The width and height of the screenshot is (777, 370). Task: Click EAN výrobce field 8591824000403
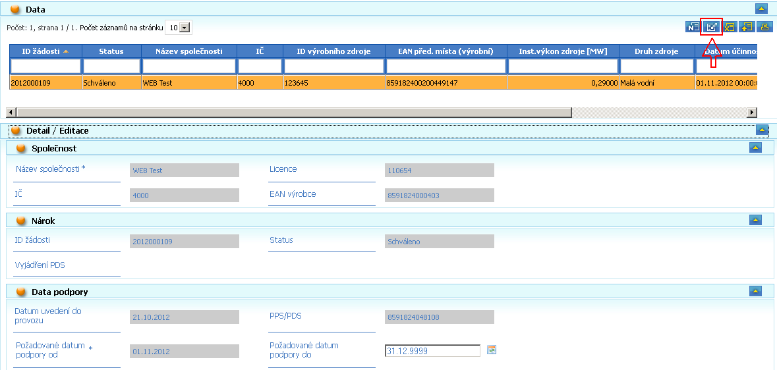coord(440,195)
